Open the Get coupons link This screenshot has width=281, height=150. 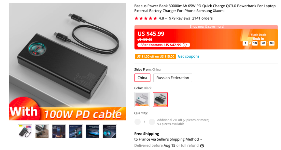click(189, 56)
